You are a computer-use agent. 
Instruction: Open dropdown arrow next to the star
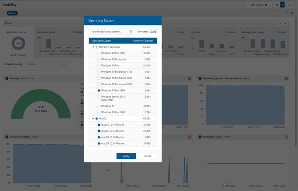pos(282,4)
